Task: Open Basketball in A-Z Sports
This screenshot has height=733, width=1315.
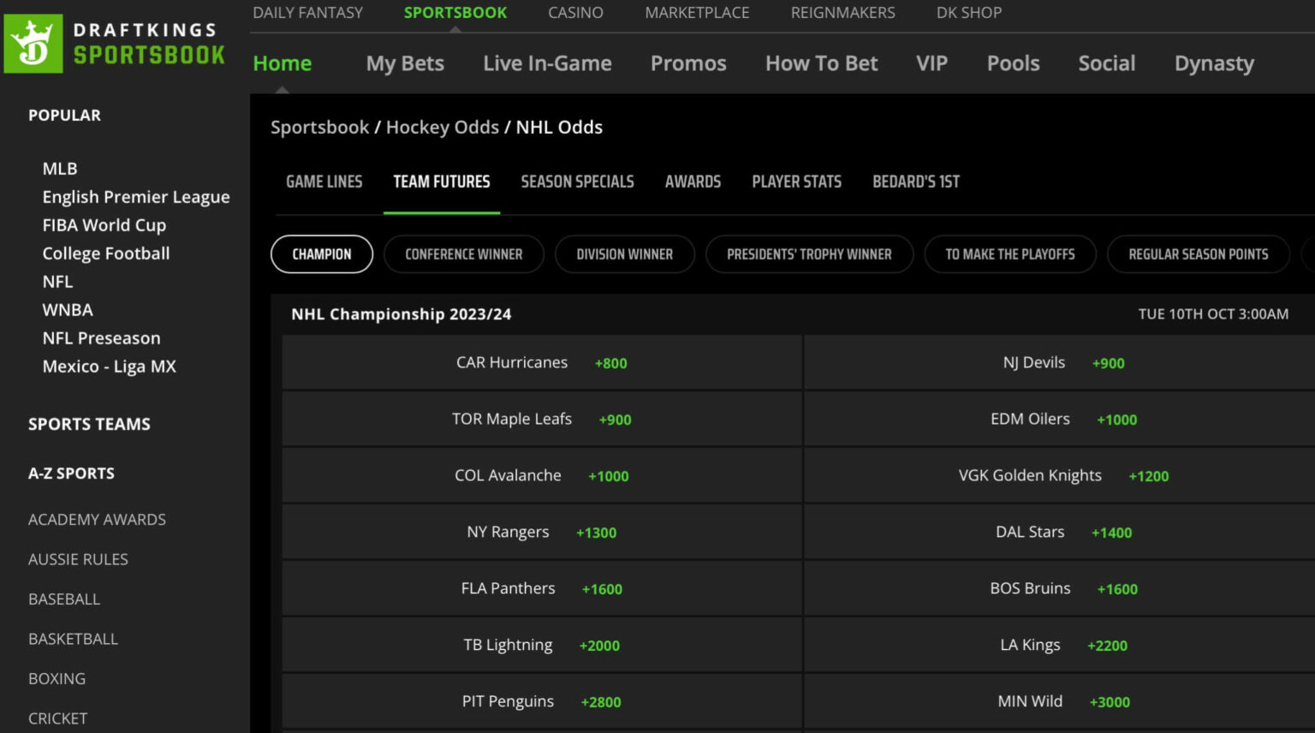Action: pyautogui.click(x=73, y=639)
